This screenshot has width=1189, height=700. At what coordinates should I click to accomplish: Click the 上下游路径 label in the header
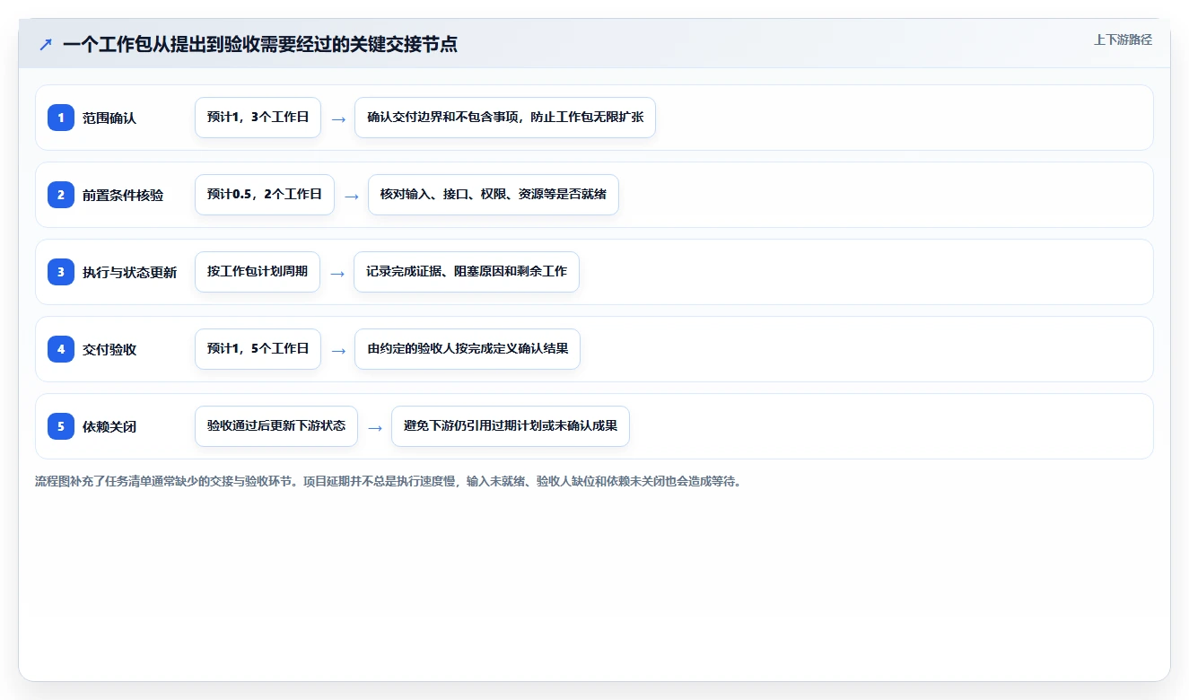tap(1123, 39)
